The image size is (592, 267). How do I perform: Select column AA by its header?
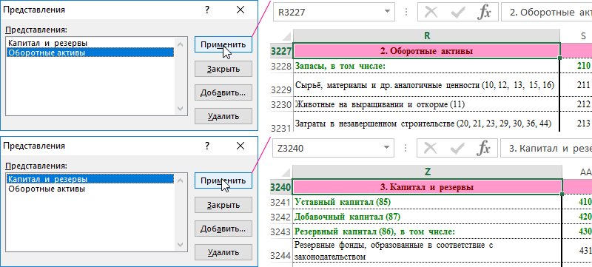coord(577,172)
